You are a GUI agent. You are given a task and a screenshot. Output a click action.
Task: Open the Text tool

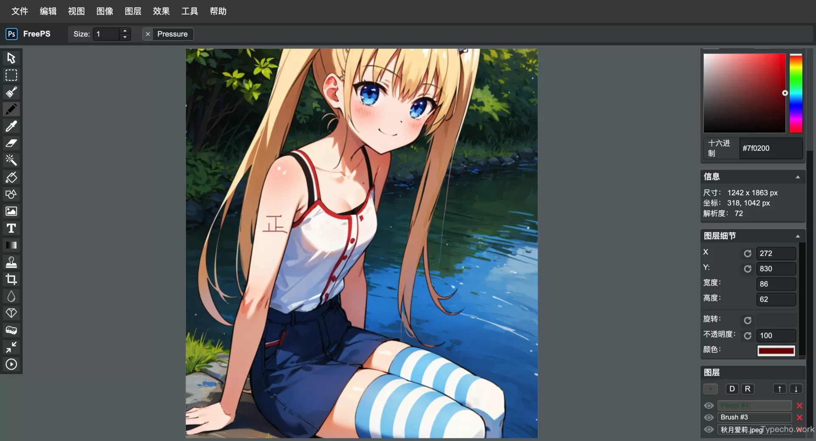11,229
